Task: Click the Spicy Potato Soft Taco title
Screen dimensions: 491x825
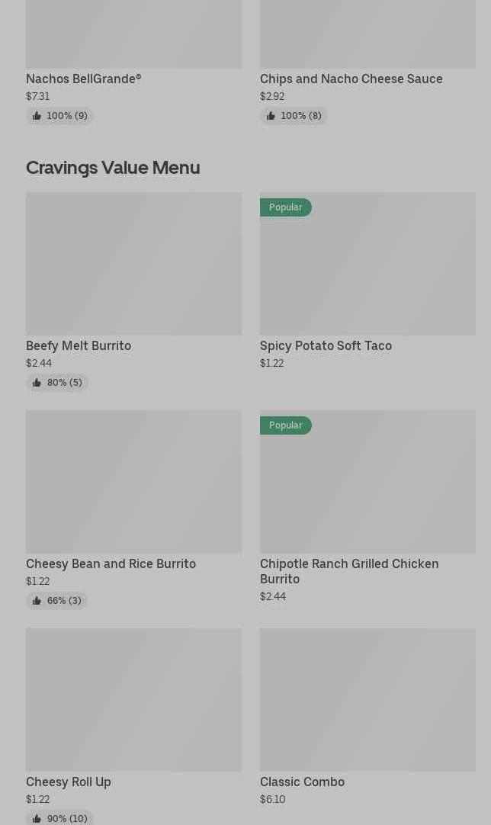Action: tap(326, 345)
